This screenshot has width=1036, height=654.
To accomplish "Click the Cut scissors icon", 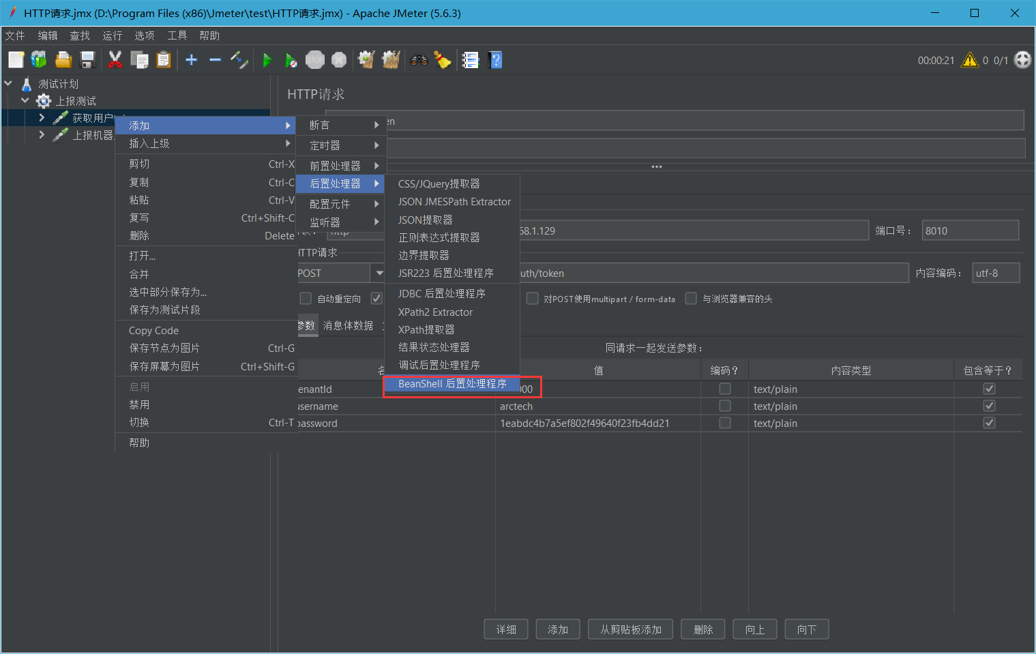I will point(115,60).
